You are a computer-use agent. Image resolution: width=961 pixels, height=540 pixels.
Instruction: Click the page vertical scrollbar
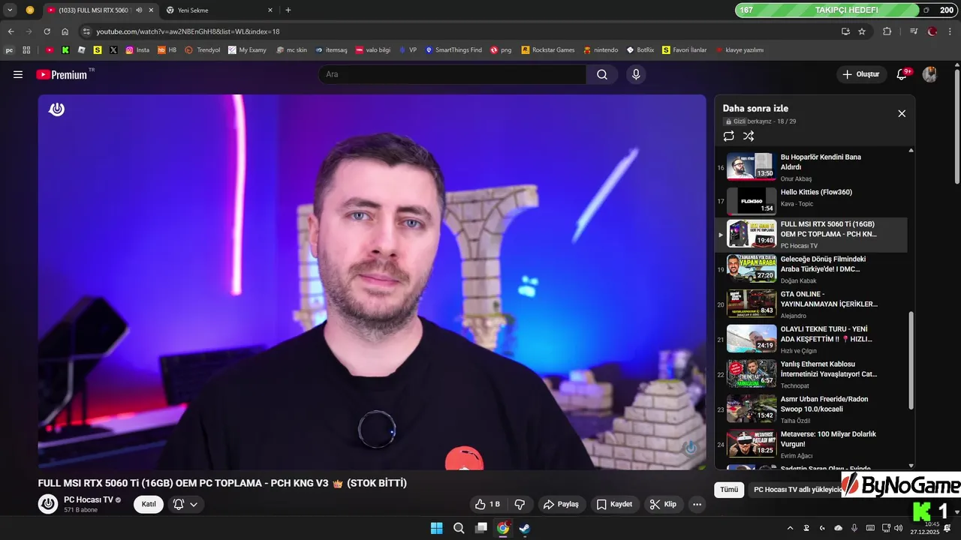[x=956, y=127]
